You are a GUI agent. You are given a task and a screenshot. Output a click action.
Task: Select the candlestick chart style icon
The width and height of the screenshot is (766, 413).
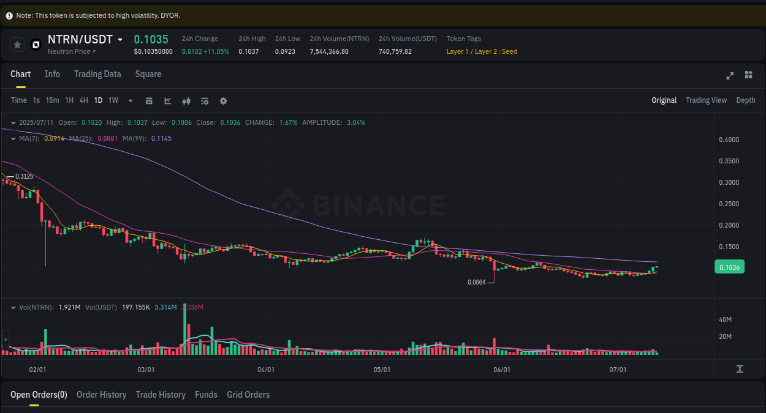(186, 100)
